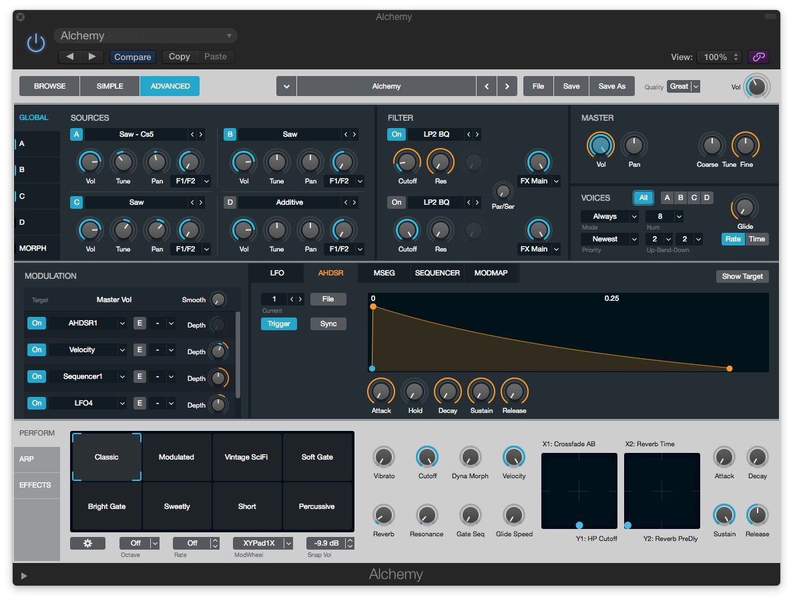The width and height of the screenshot is (793, 601).
Task: Toggle the second filter's On button
Action: click(396, 202)
